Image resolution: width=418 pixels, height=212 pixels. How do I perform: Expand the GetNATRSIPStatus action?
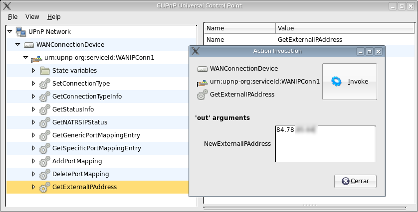(x=33, y=122)
